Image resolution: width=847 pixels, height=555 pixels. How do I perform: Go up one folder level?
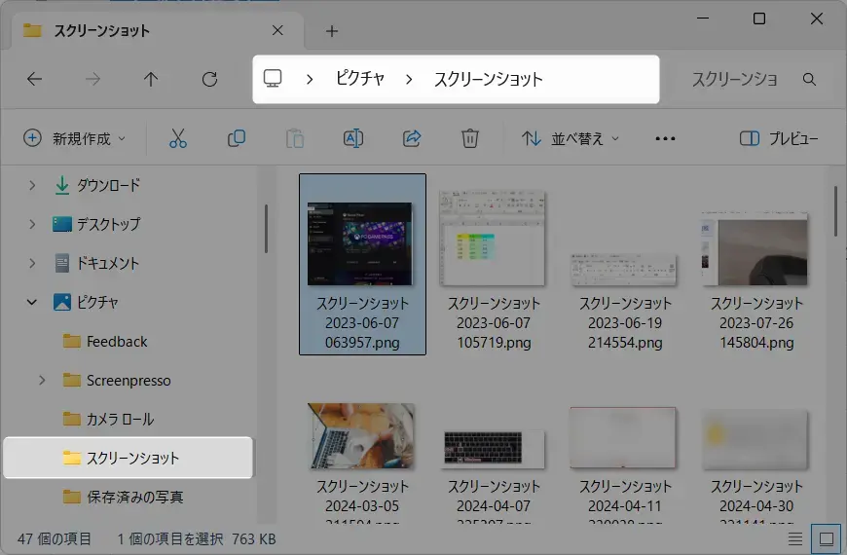(x=151, y=80)
